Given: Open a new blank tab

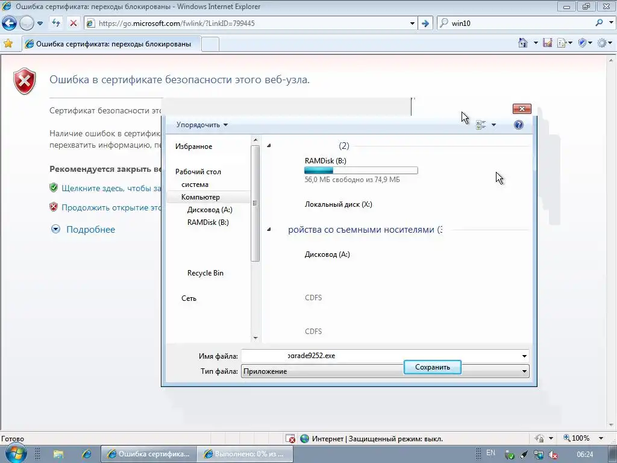Looking at the screenshot, I should click(x=210, y=44).
